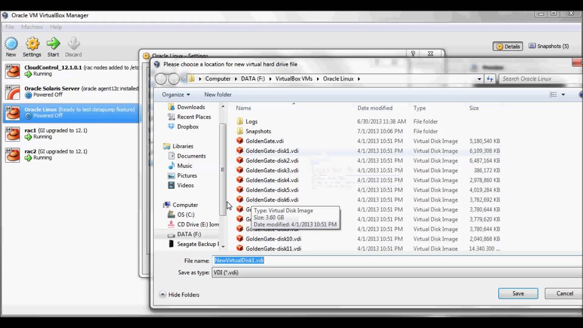Click the navigation pane scroll down arrow
Viewport: 583px width, 328px height.
click(223, 246)
